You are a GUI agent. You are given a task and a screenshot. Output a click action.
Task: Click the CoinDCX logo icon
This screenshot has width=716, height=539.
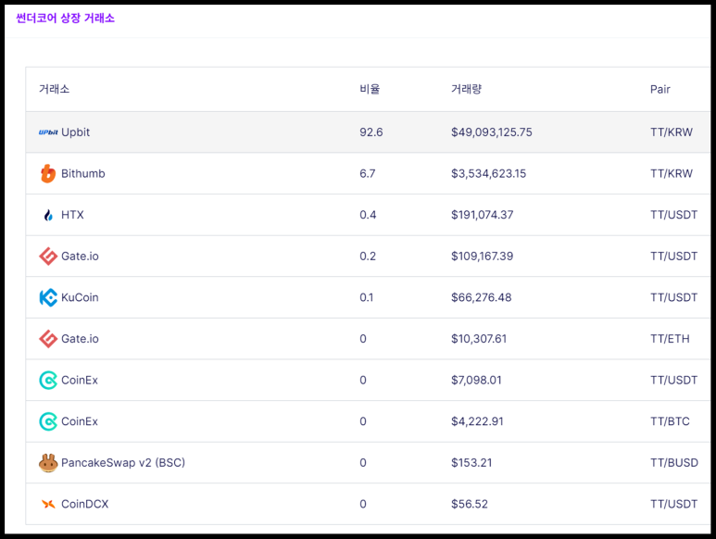coord(48,504)
